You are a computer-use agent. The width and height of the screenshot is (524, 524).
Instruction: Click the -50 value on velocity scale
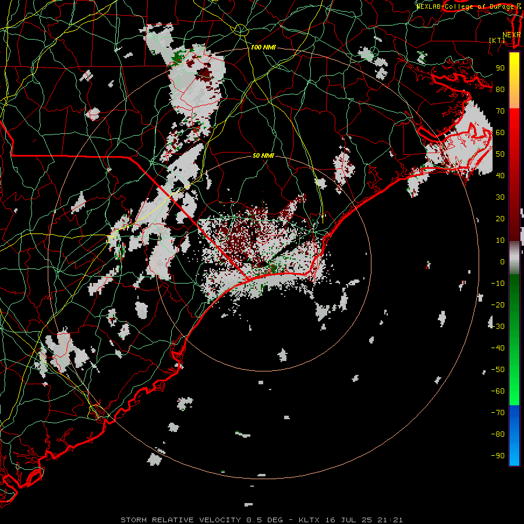point(498,370)
